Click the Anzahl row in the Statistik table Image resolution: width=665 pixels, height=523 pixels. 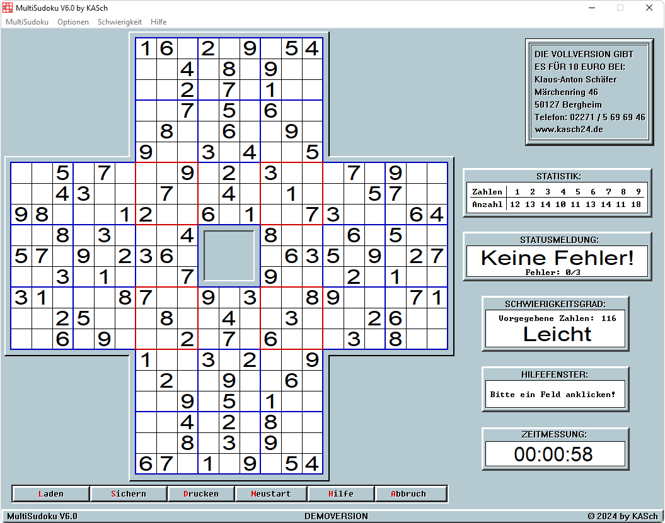click(557, 205)
